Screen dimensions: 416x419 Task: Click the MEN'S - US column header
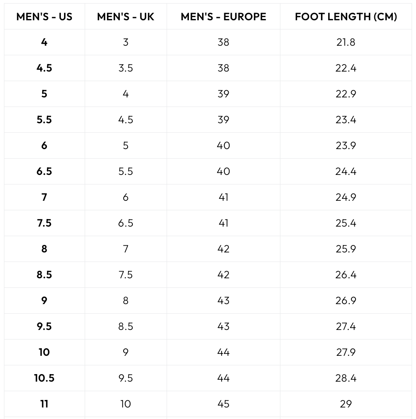pos(44,17)
